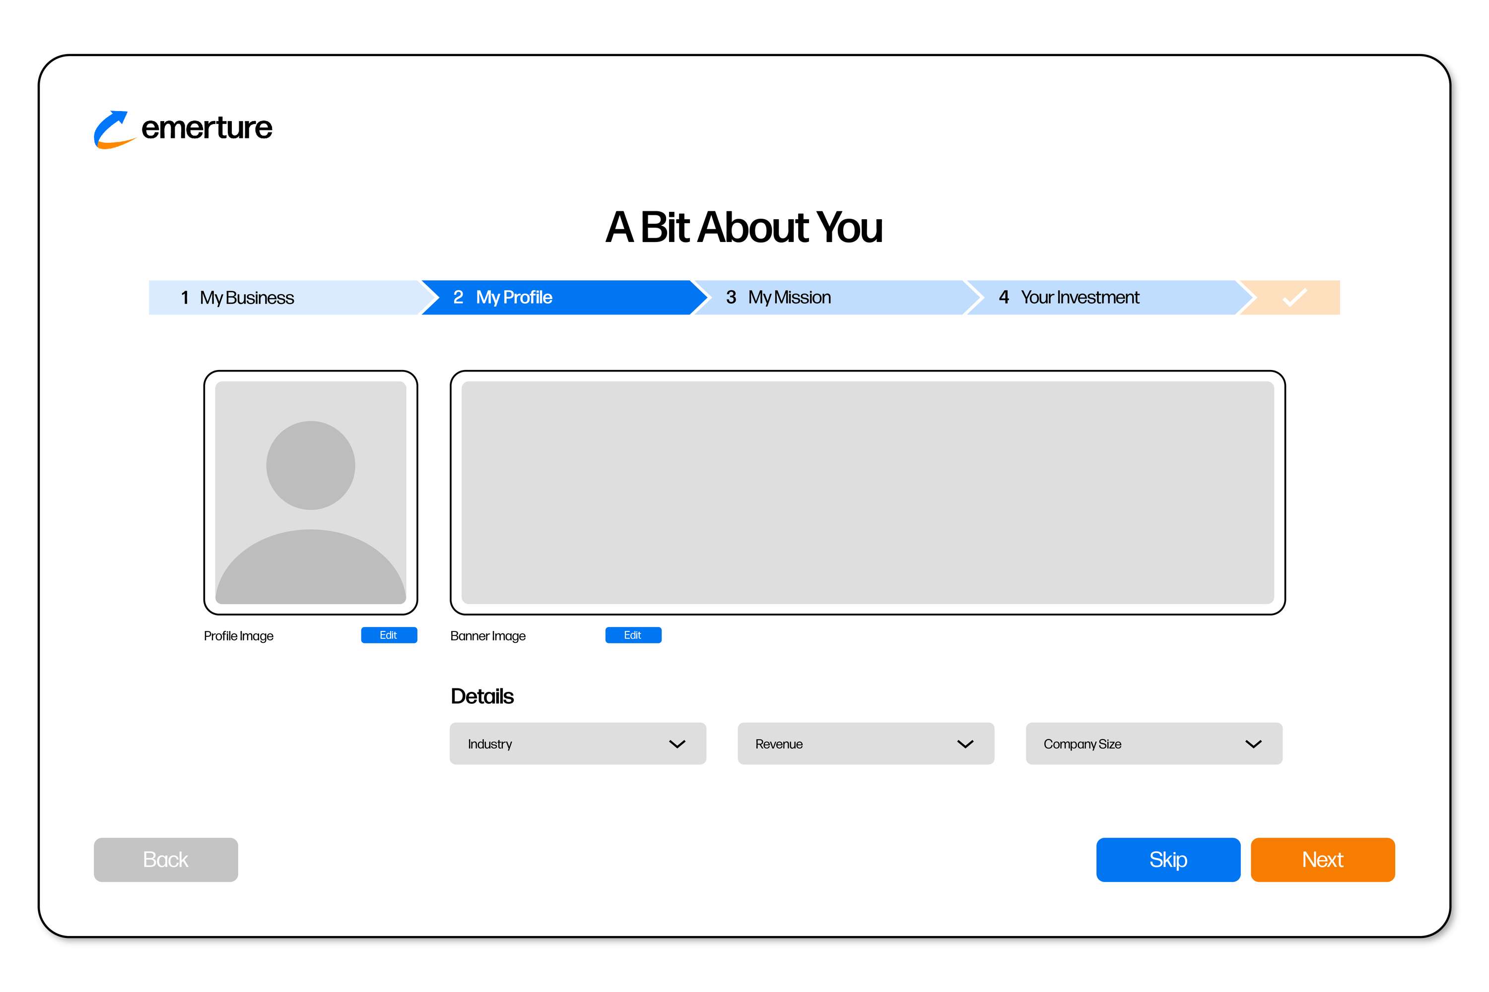Image resolution: width=1489 pixels, height=992 pixels.
Task: Edit the Banner Image
Action: [633, 635]
